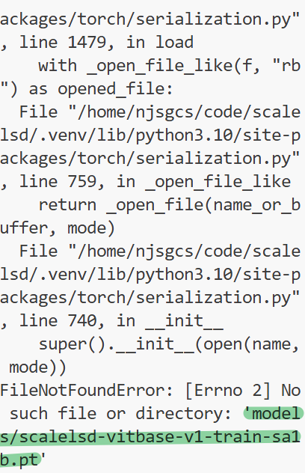
Task: Click the "uffer, mode)" continuation text
Action: [x=58, y=228]
